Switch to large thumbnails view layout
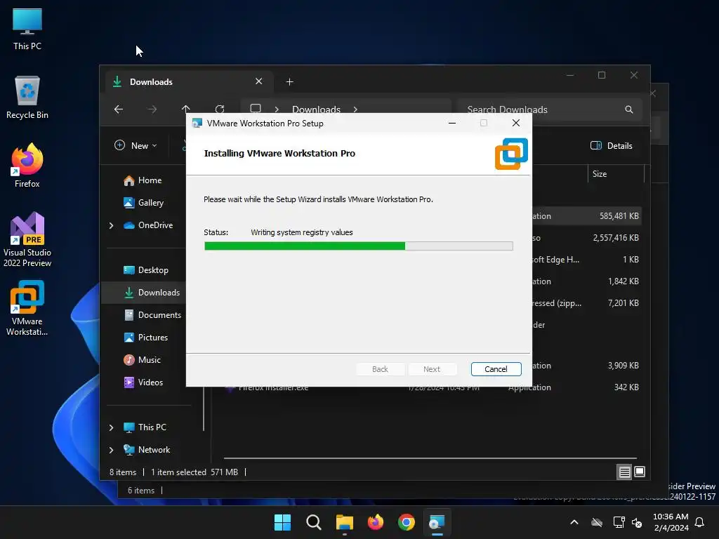This screenshot has width=719, height=539. [640, 472]
